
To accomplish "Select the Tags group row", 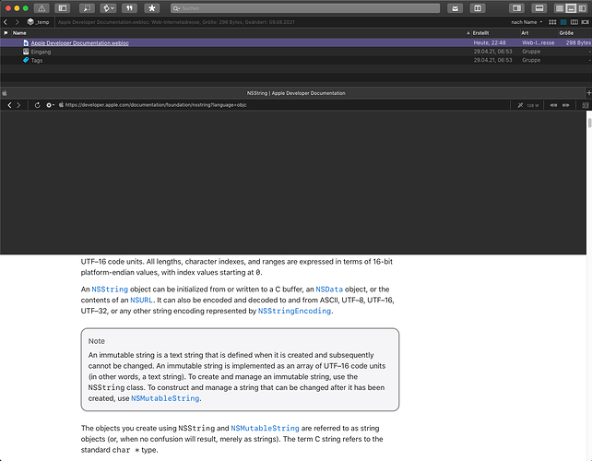I will (296, 60).
